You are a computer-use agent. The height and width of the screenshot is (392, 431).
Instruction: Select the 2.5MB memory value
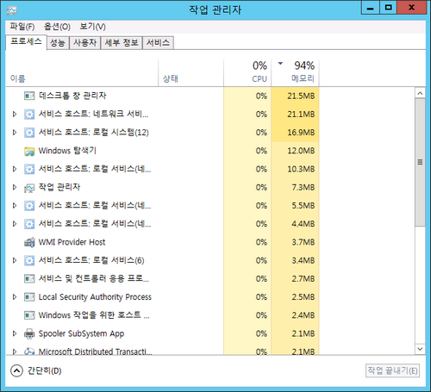[303, 297]
